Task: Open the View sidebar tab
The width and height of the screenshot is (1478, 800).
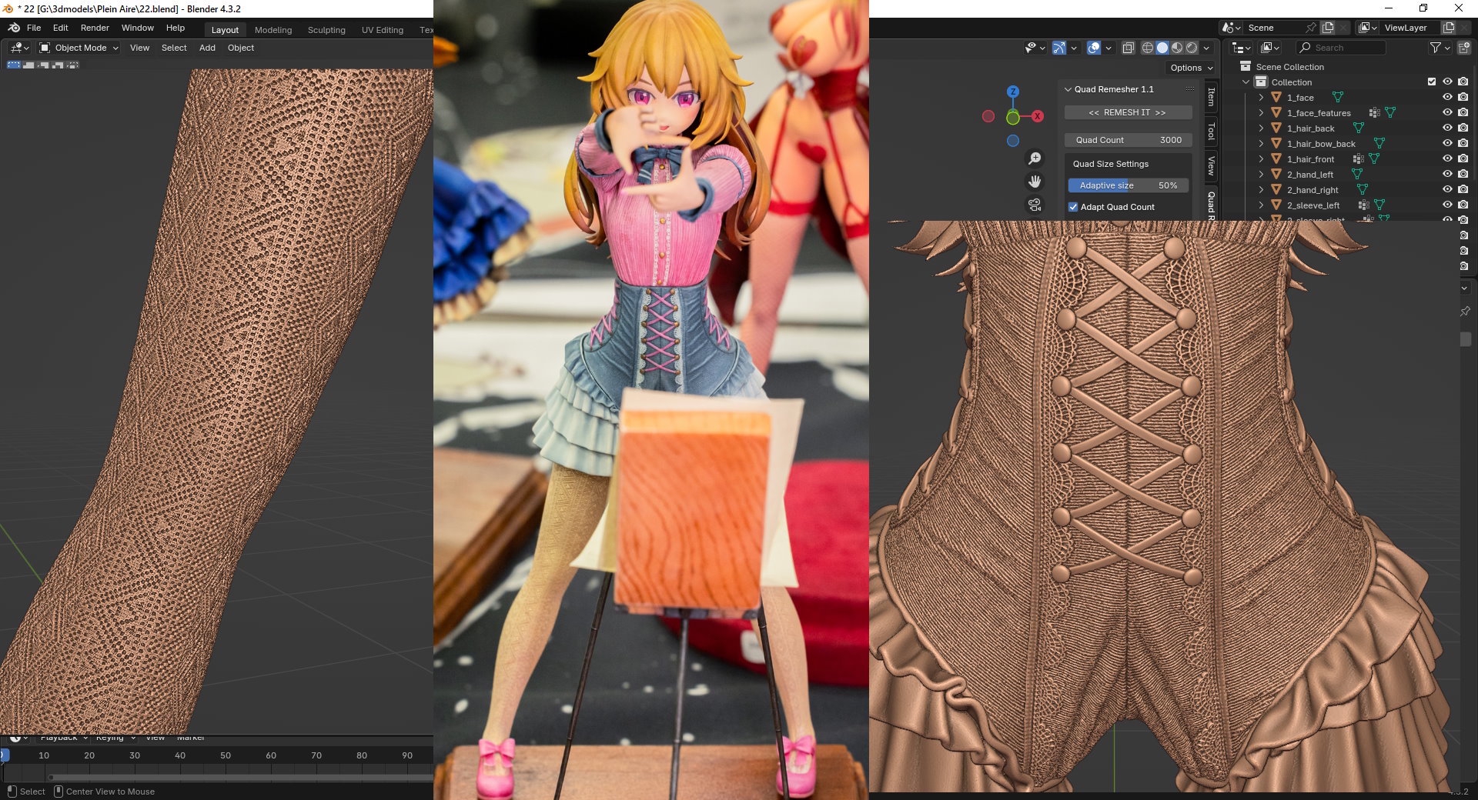Action: click(1211, 165)
